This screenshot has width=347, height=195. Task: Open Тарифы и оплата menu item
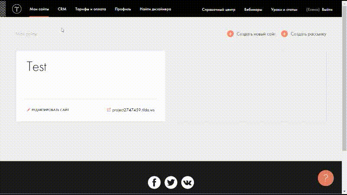pos(91,9)
